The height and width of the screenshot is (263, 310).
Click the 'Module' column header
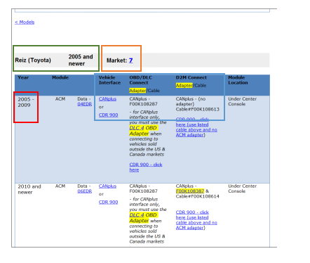pyautogui.click(x=60, y=77)
